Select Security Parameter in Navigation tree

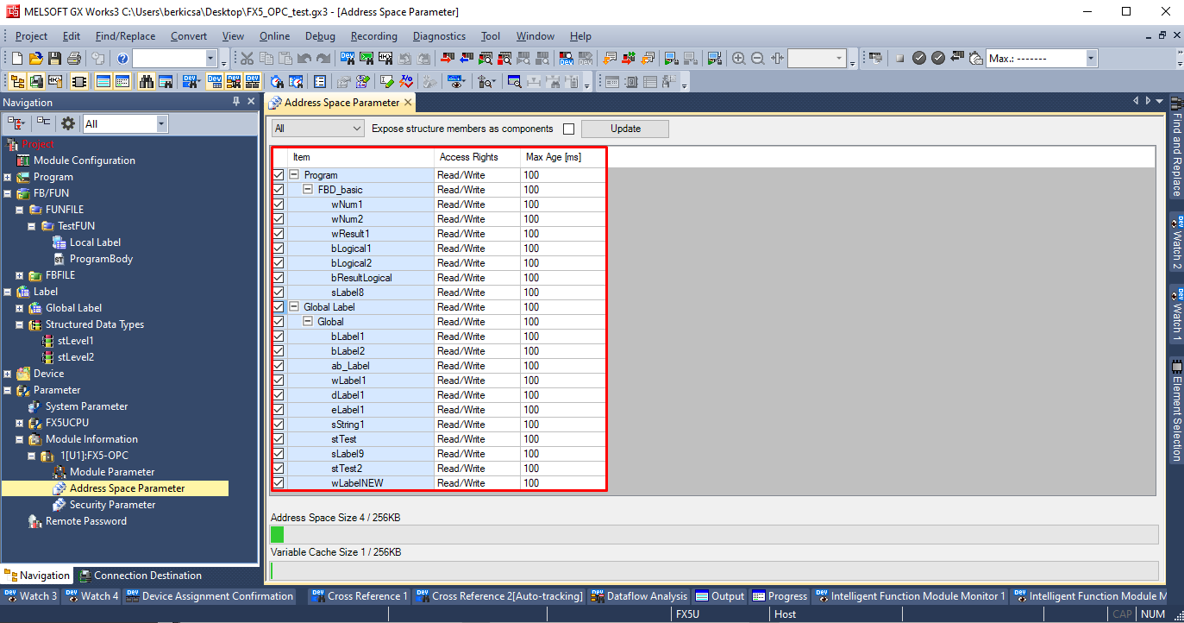[112, 505]
